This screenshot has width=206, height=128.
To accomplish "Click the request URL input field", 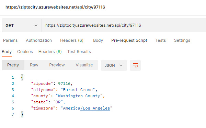I will [x=124, y=25].
